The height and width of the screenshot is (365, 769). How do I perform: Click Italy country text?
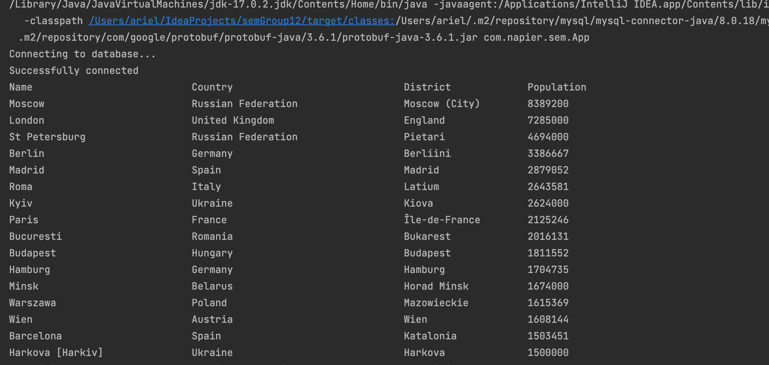tap(206, 187)
